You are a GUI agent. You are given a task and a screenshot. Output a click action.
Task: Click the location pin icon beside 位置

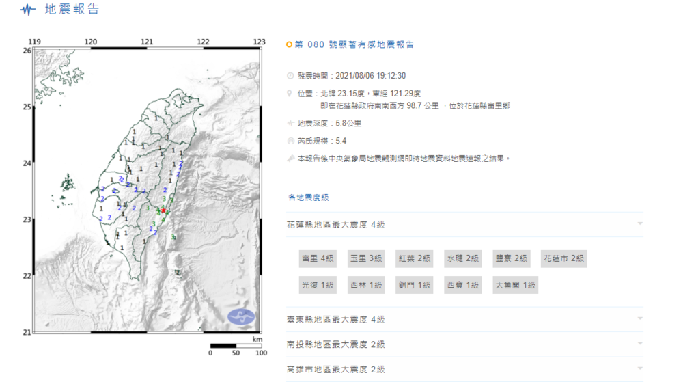click(x=290, y=93)
